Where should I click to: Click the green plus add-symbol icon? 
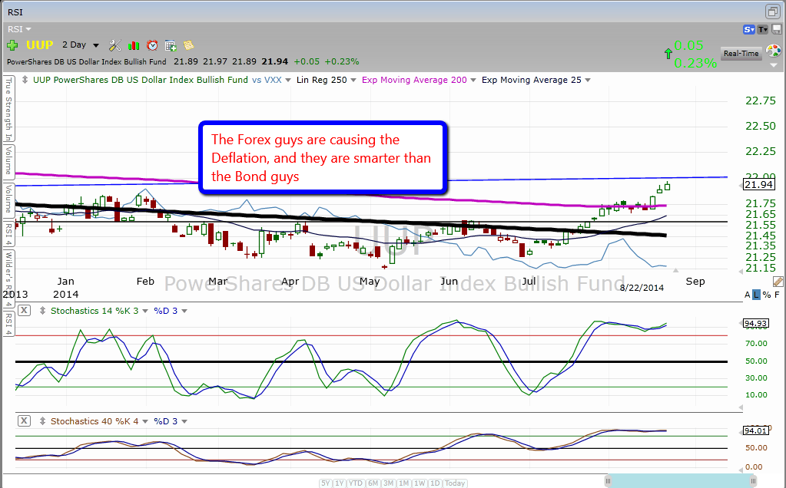pyautogui.click(x=13, y=45)
